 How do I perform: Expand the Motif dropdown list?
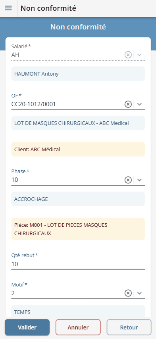139,293
